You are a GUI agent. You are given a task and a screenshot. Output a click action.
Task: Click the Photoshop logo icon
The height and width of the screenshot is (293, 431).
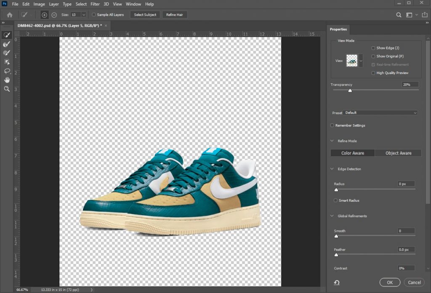4,4
